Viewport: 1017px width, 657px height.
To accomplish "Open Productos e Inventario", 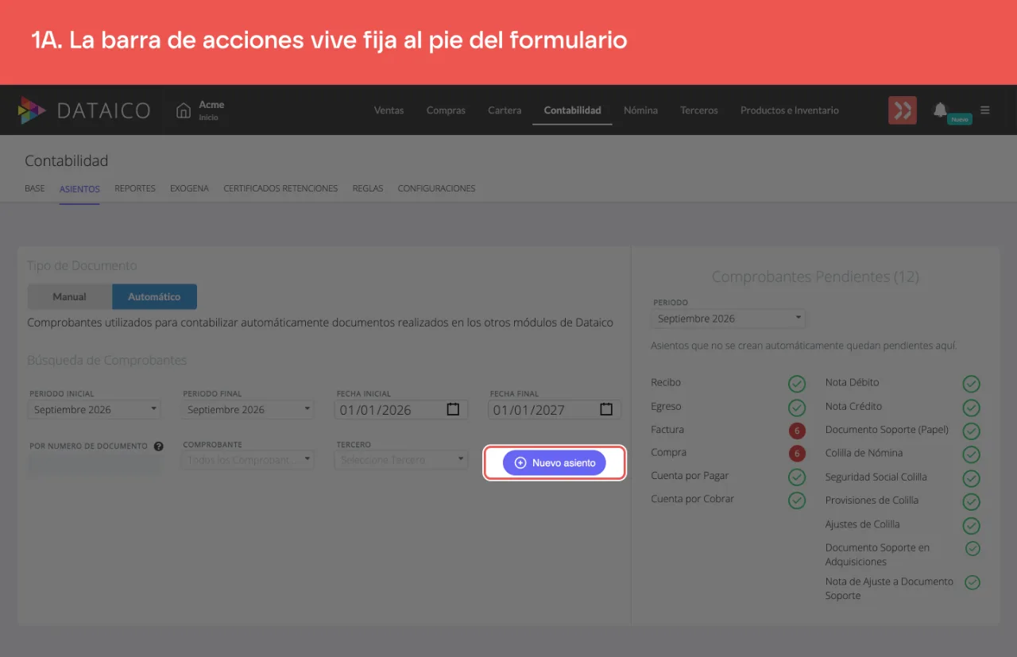I will click(790, 110).
